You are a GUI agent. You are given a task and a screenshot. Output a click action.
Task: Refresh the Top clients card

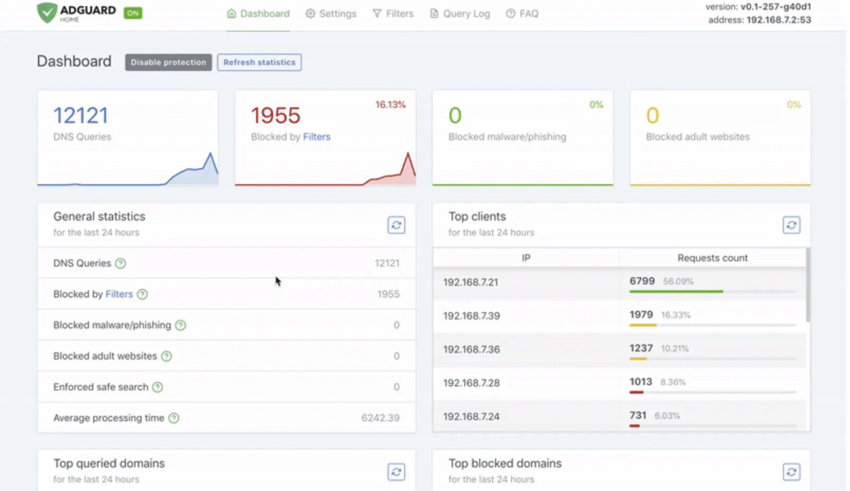(x=791, y=225)
